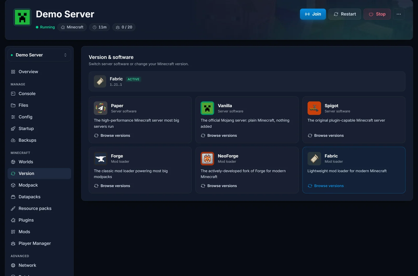Image resolution: width=418 pixels, height=276 pixels.
Task: Click the Worlds globe icon
Action: point(13,162)
